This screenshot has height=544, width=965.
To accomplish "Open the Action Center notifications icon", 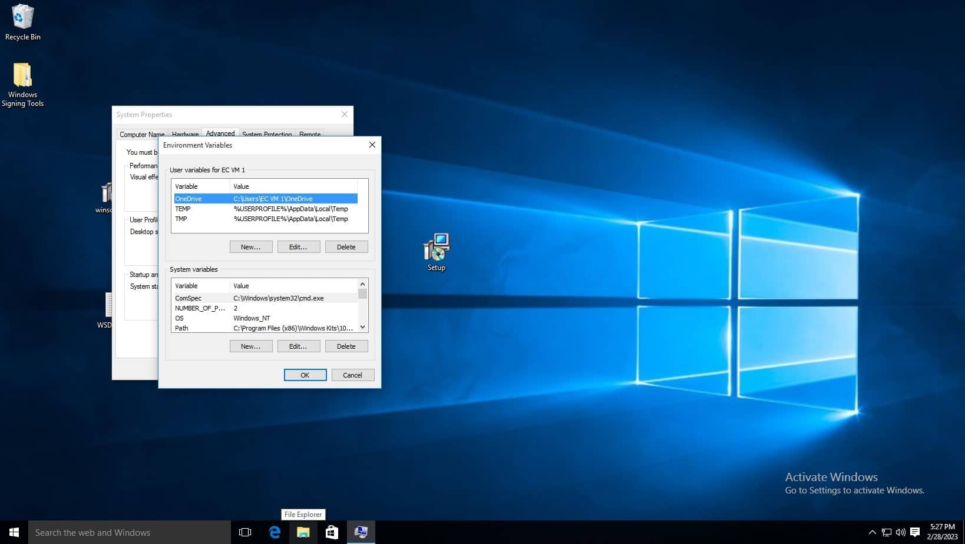I will [x=915, y=532].
